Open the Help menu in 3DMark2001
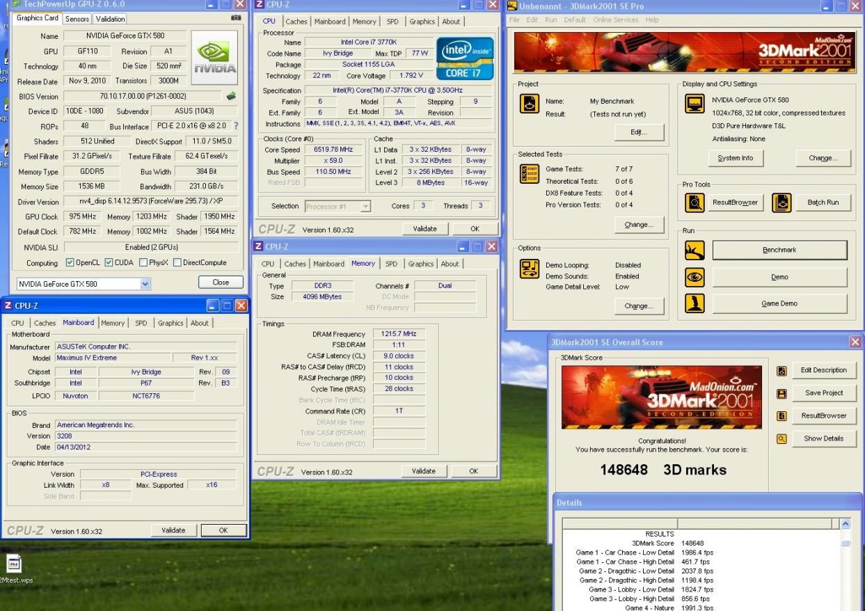Image resolution: width=865 pixels, height=611 pixels. click(x=652, y=20)
